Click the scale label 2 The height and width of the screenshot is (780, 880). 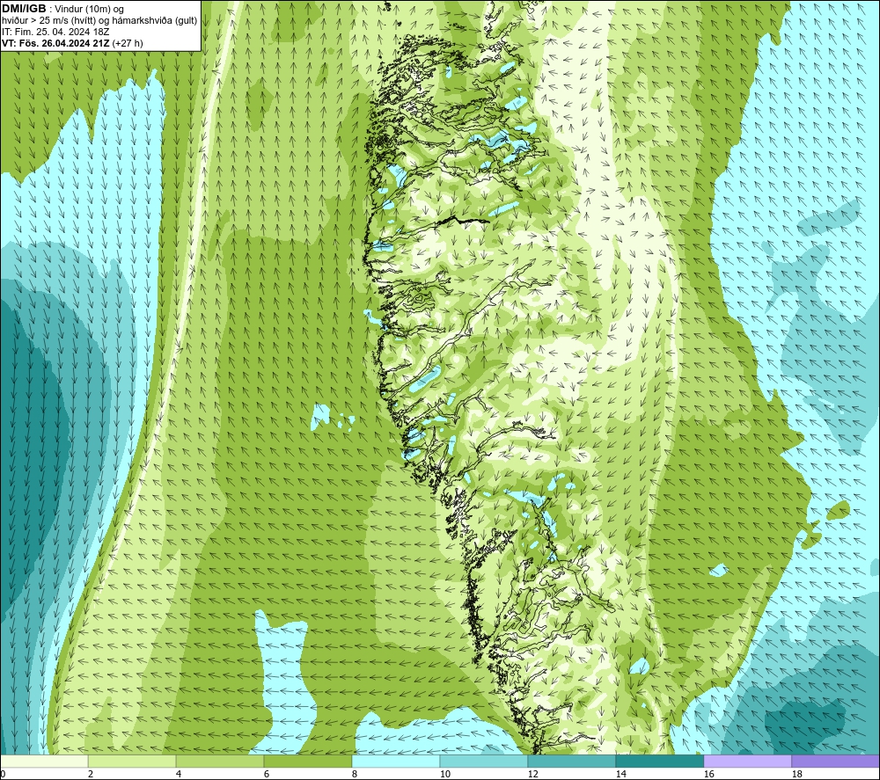click(91, 775)
